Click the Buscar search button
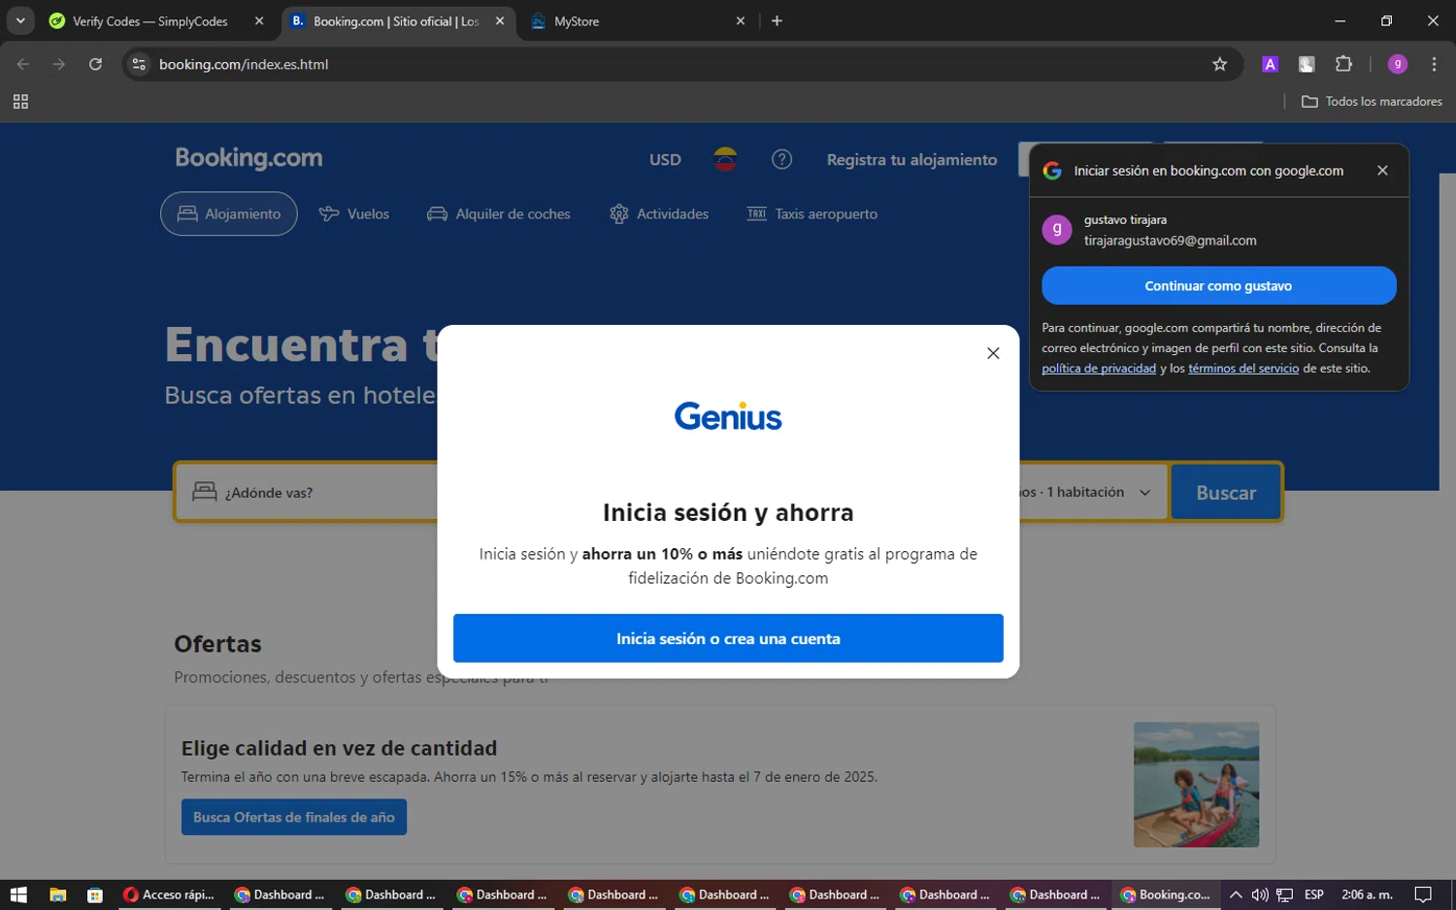 (1226, 493)
